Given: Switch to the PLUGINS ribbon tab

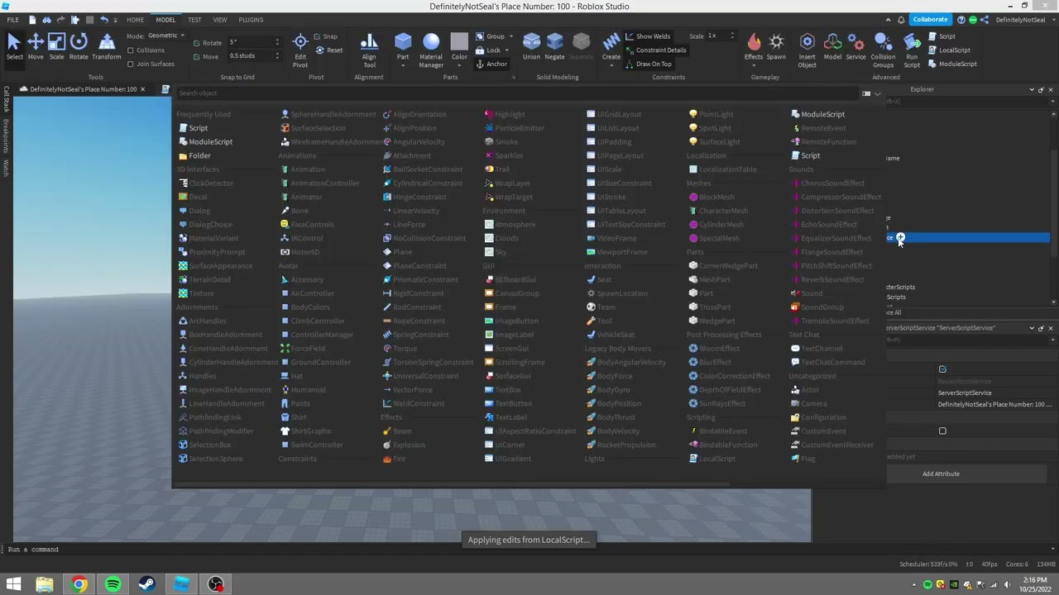Looking at the screenshot, I should [x=251, y=19].
